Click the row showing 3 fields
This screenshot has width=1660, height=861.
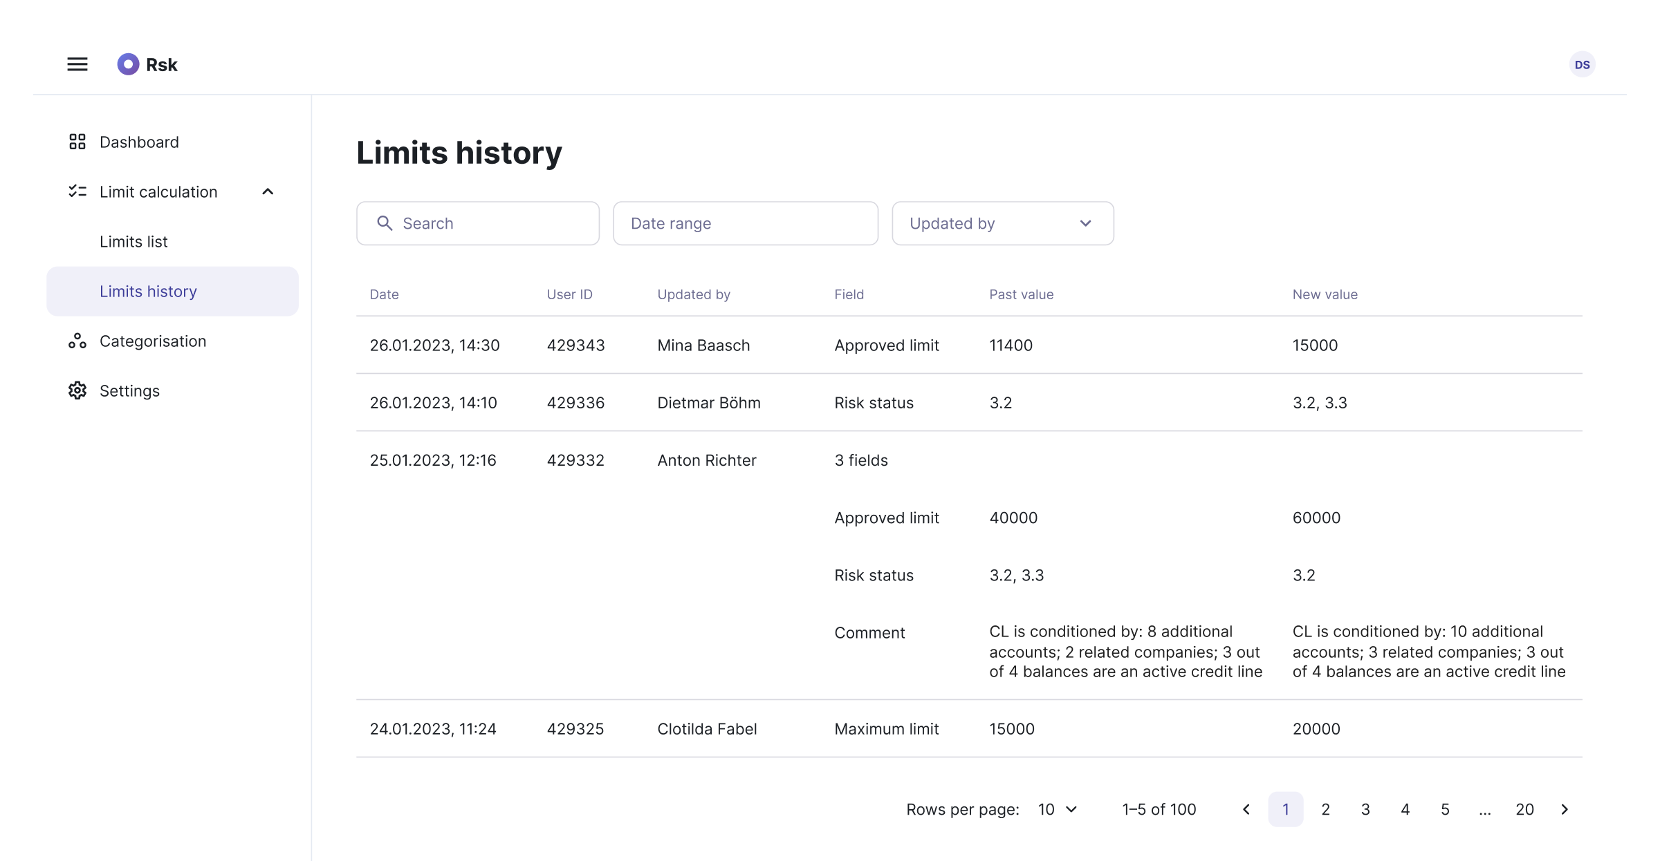pyautogui.click(x=860, y=460)
